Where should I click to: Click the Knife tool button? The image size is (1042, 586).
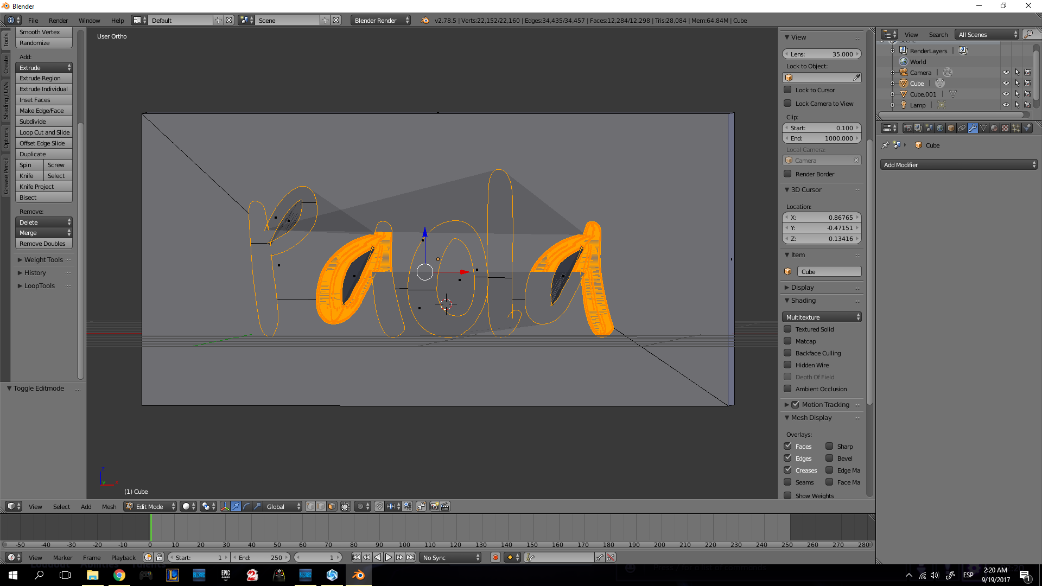click(x=29, y=176)
